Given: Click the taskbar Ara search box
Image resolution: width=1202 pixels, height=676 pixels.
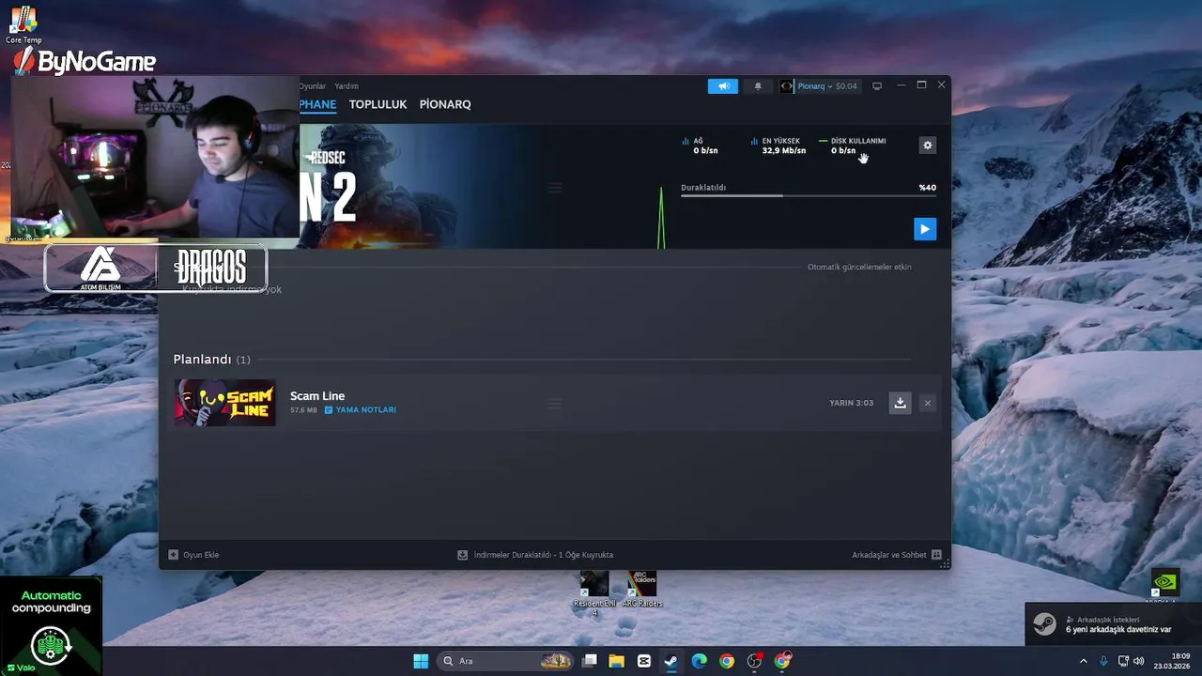Looking at the screenshot, I should click(x=505, y=661).
